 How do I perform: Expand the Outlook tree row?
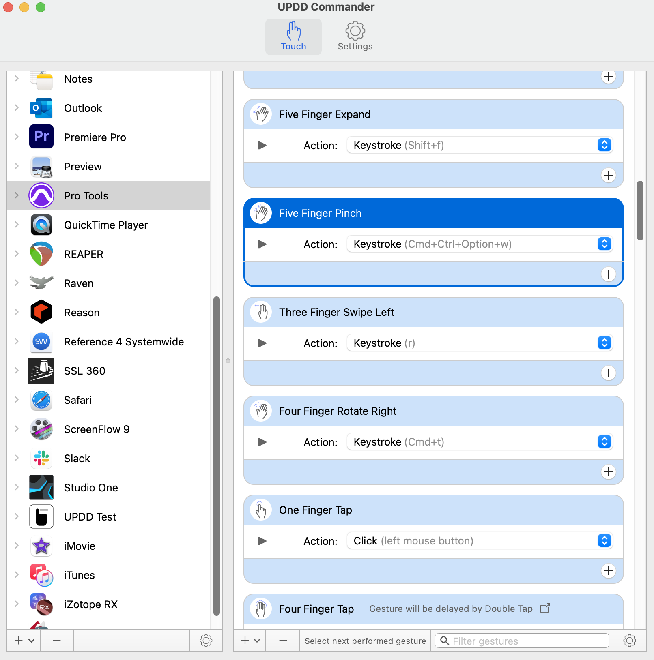(17, 107)
